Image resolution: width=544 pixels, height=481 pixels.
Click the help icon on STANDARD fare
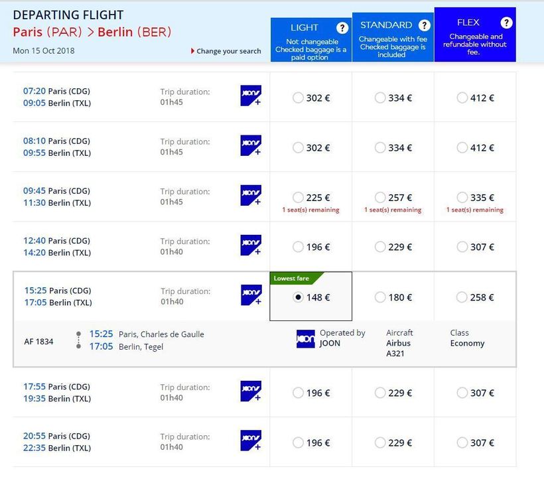[x=424, y=25]
